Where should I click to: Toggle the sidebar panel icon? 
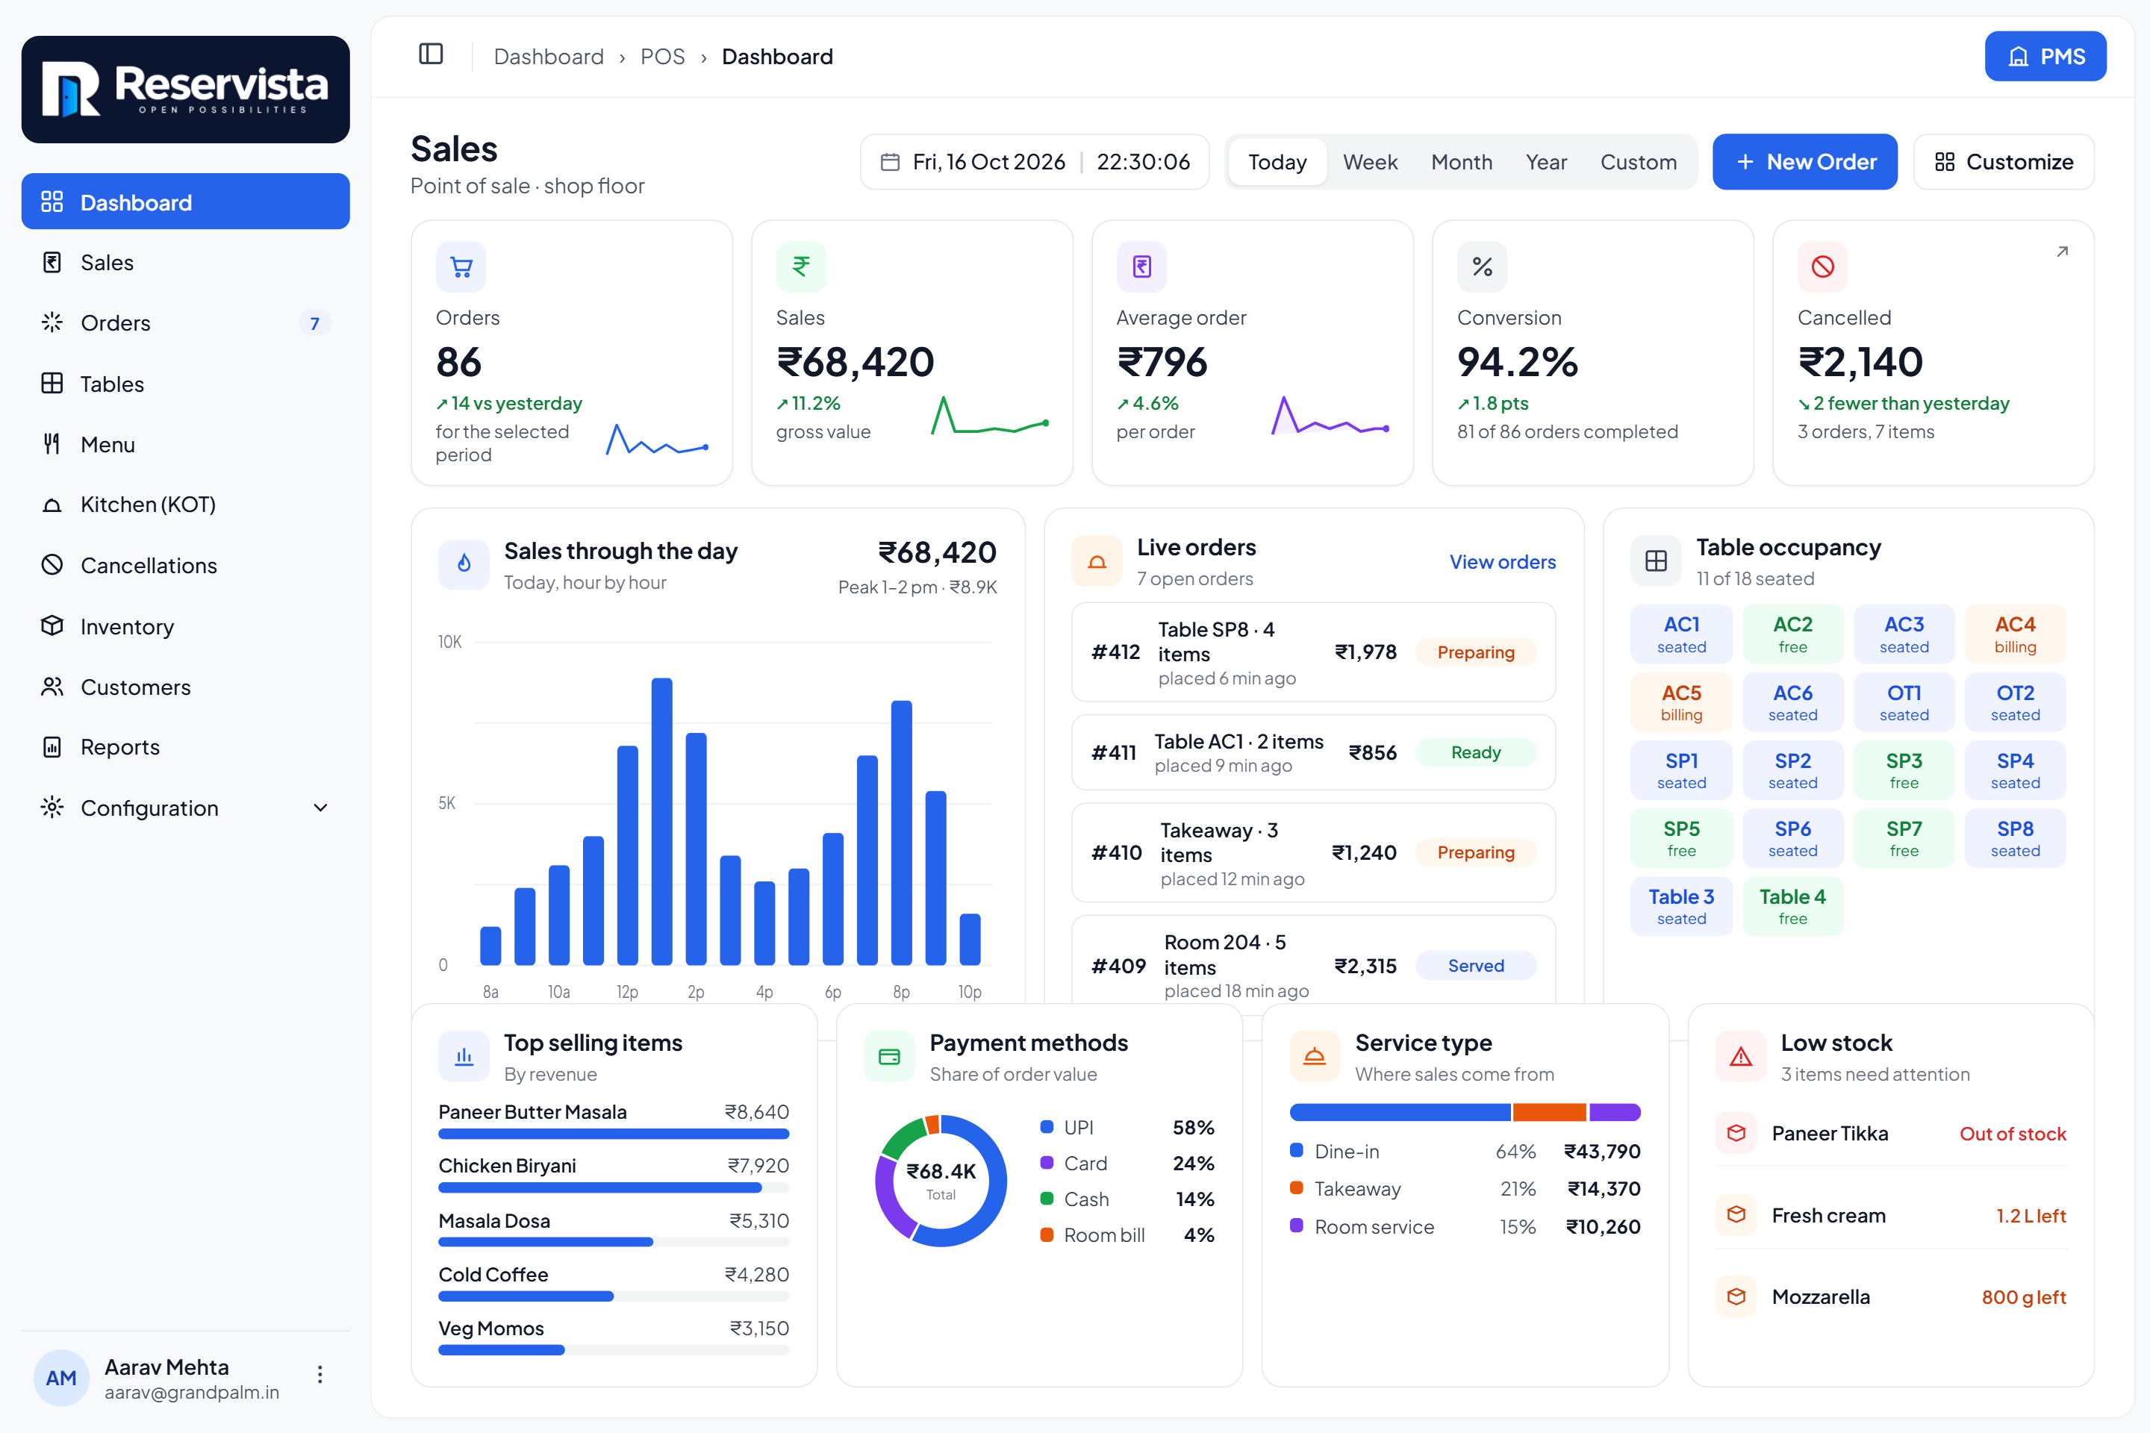431,54
